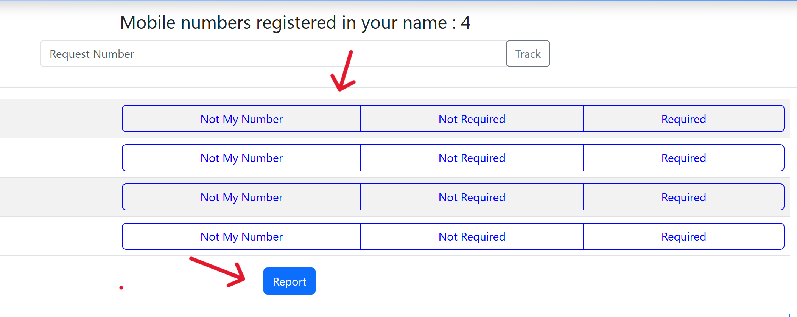This screenshot has width=797, height=317.
Task: Choose Not Required in the first row
Action: [x=472, y=119]
